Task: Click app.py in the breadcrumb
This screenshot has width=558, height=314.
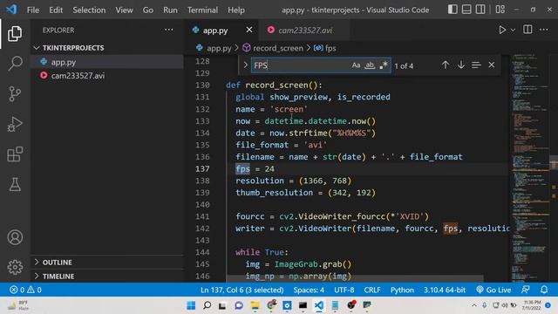Action: 219,48
